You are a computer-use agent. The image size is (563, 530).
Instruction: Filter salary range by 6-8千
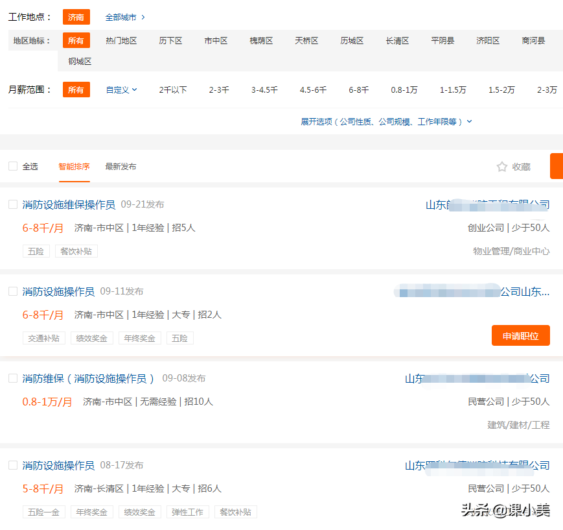[x=358, y=91]
